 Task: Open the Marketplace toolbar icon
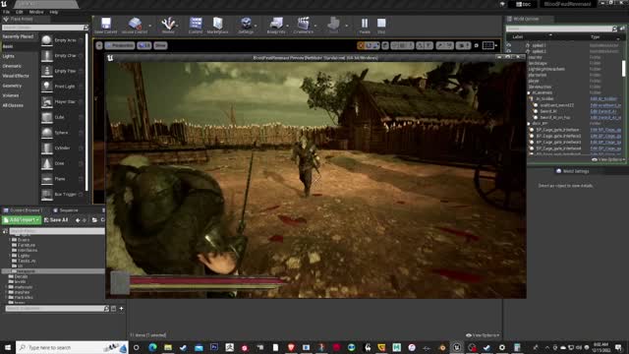(x=218, y=23)
